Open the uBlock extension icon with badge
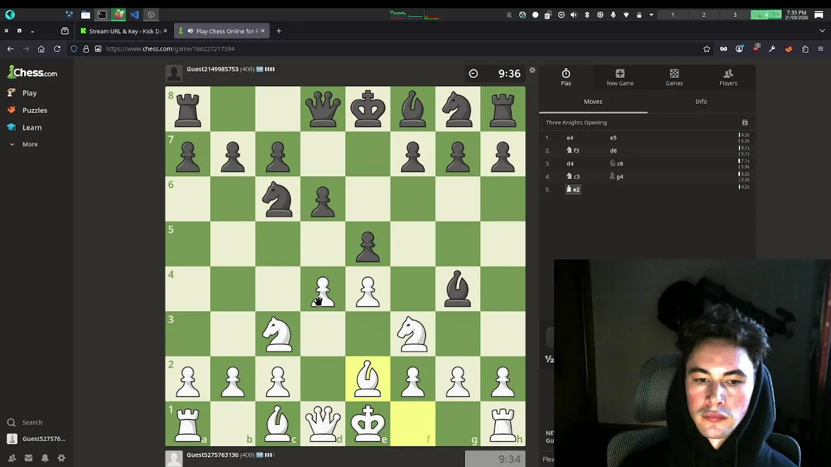Viewport: 831px width, 467px height. 756,49
